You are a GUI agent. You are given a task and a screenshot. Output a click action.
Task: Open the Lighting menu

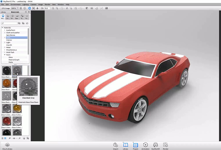point(26,4)
